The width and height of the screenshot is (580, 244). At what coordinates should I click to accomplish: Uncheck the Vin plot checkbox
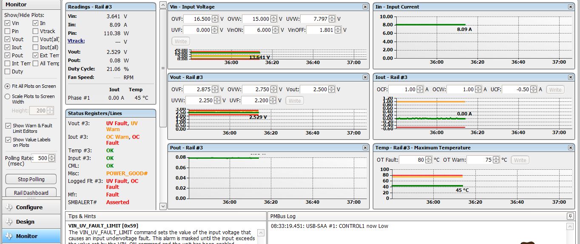[8, 23]
